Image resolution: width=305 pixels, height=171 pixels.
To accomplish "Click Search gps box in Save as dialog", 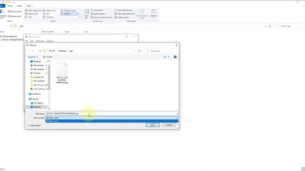I will [x=161, y=51].
